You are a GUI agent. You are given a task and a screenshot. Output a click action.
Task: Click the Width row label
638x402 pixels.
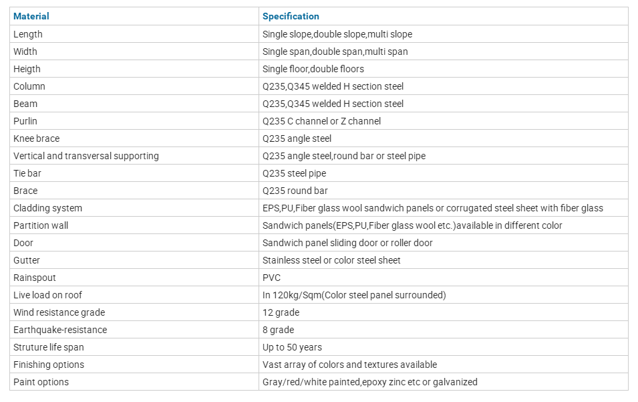tap(25, 52)
